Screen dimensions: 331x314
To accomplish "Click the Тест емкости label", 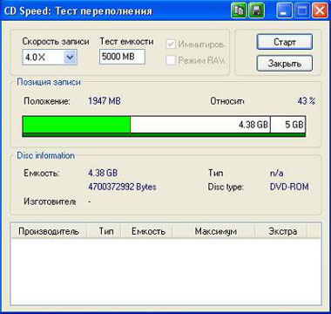I will [126, 41].
